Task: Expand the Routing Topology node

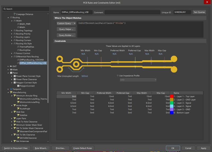Action: click(12, 31)
